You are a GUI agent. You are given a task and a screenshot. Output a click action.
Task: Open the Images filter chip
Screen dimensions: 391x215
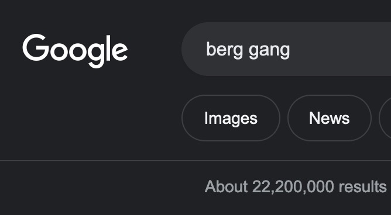coord(231,118)
